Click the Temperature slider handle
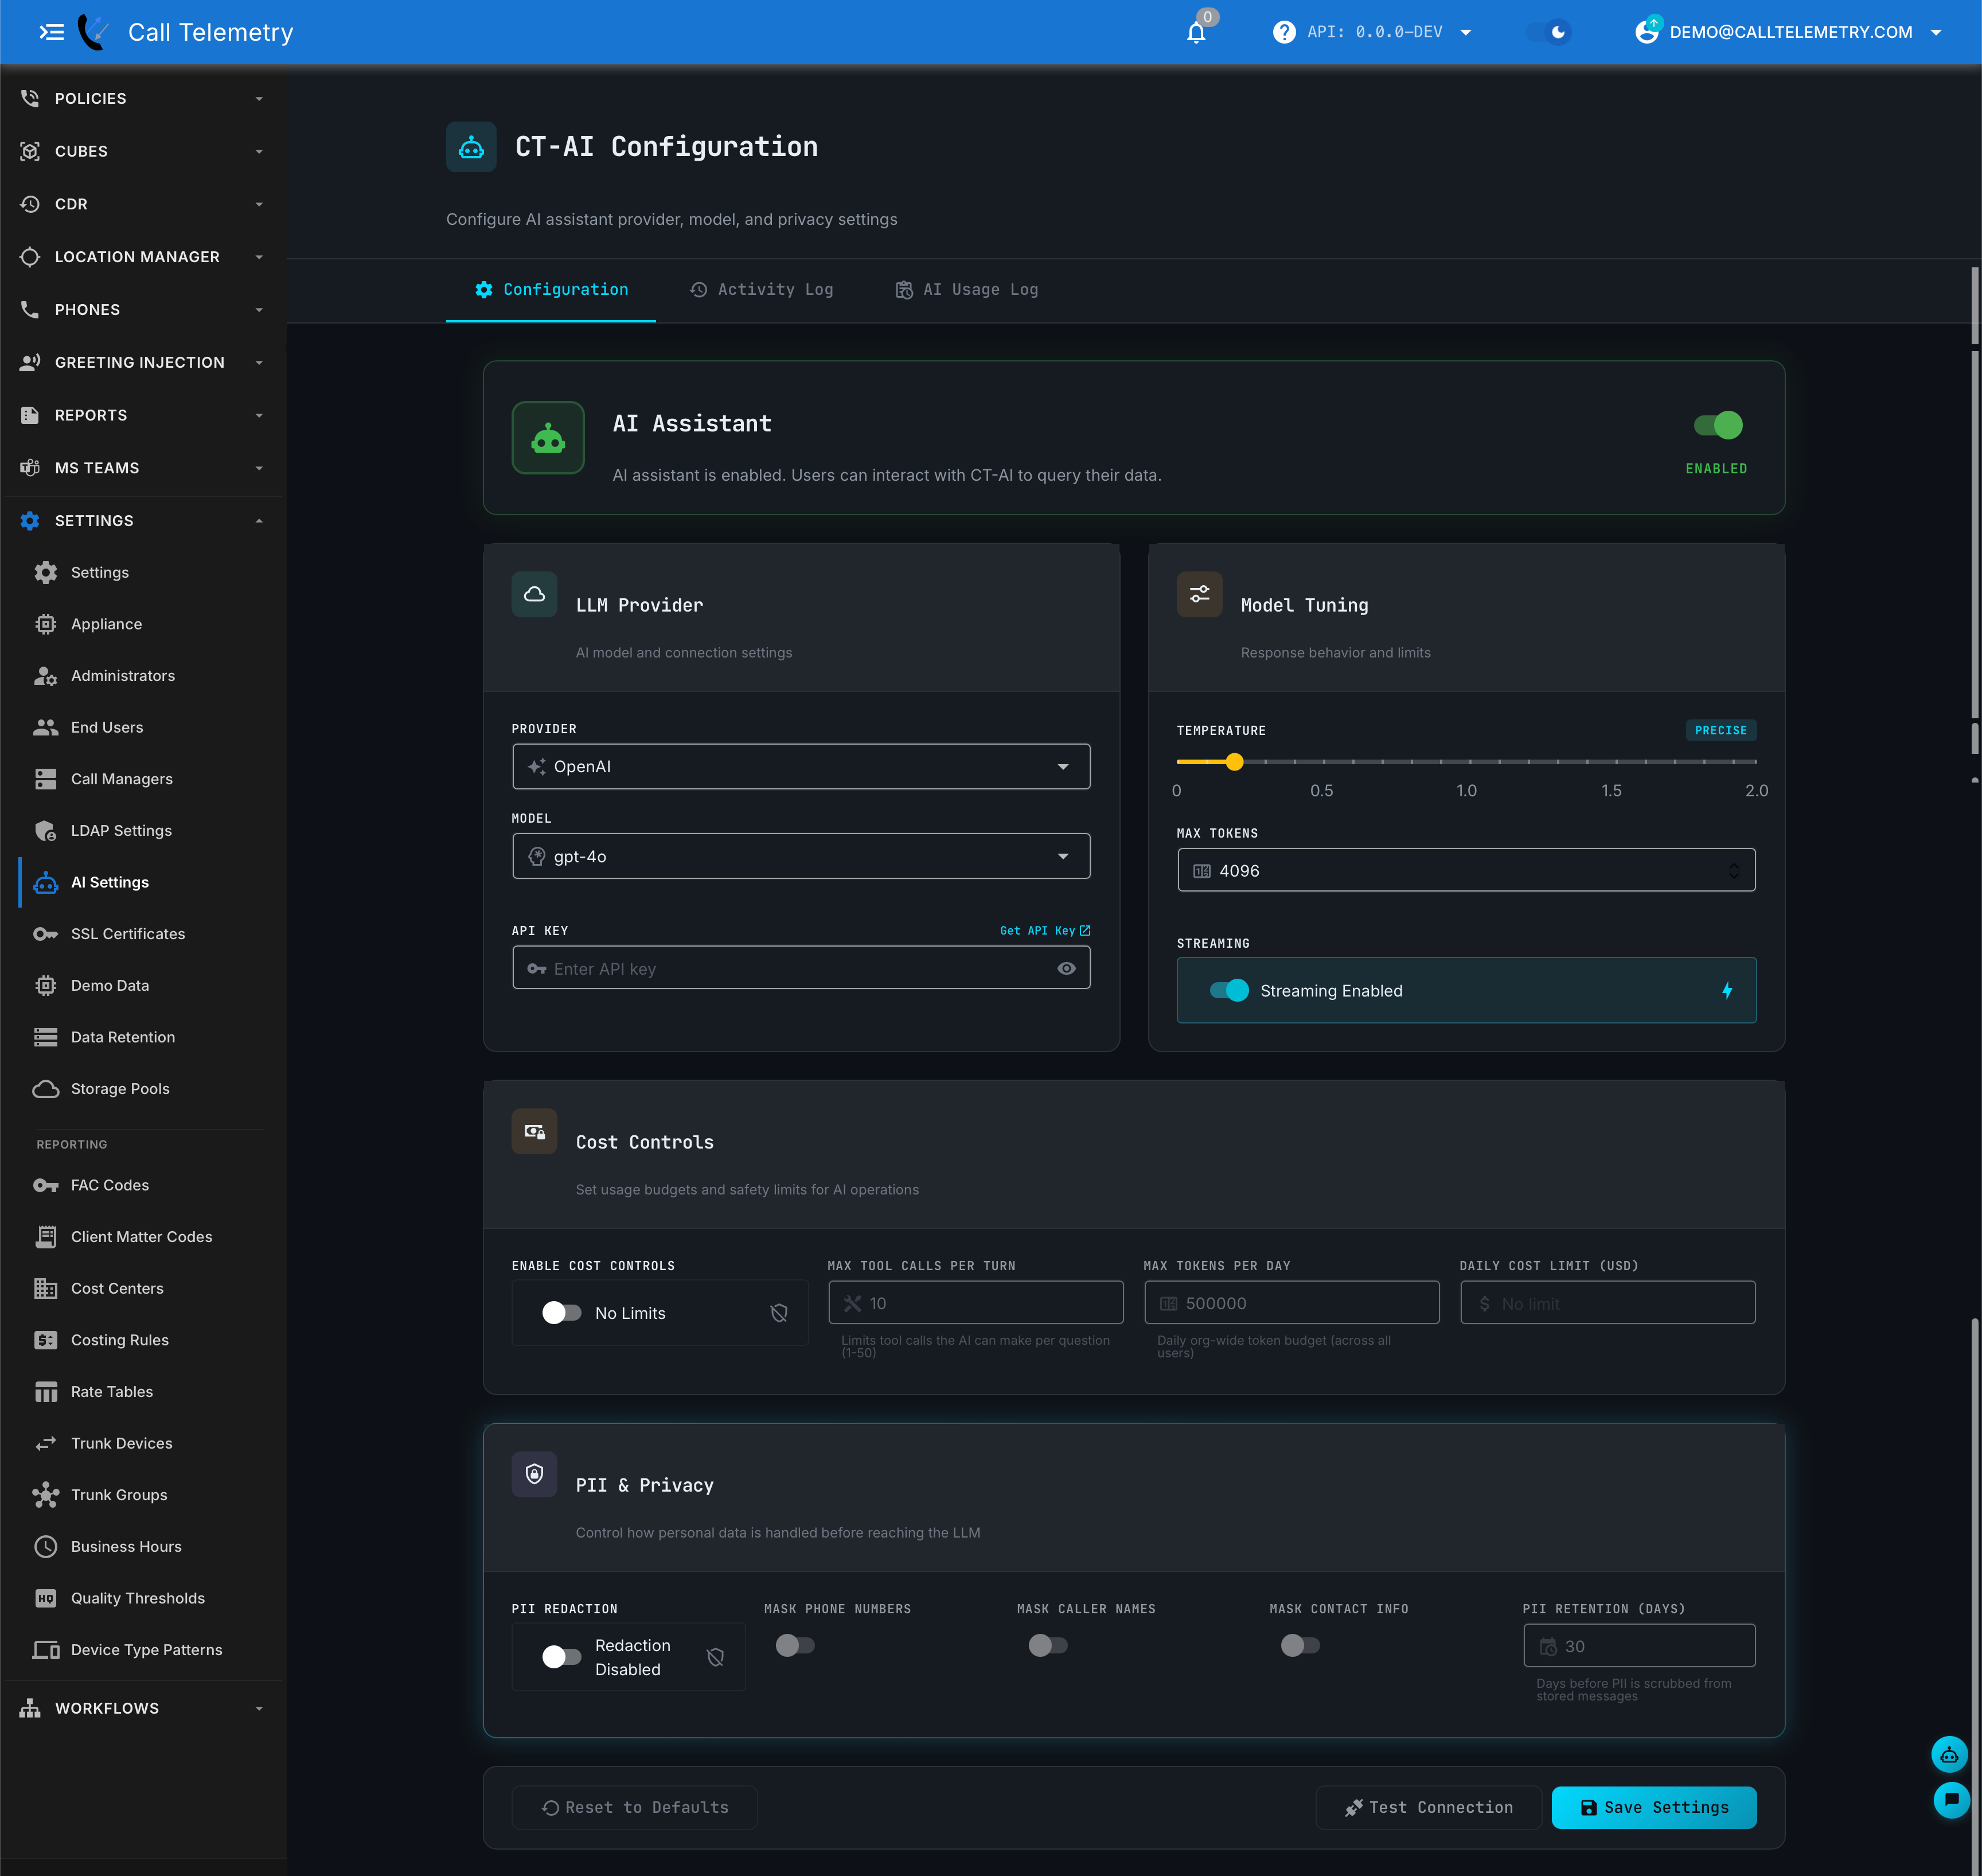The height and width of the screenshot is (1876, 1982). coord(1234,762)
